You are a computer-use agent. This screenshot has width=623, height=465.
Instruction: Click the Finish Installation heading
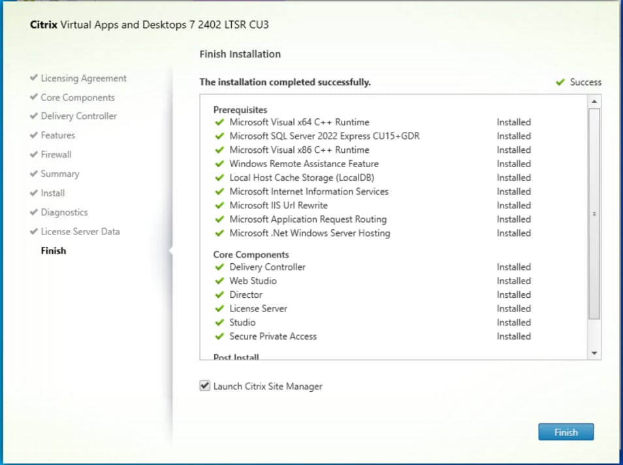coord(240,54)
